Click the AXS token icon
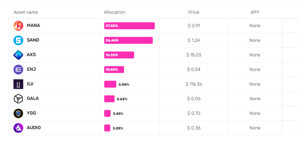 (18, 55)
